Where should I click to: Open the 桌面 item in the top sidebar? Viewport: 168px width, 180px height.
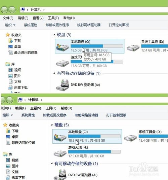[x=15, y=46]
